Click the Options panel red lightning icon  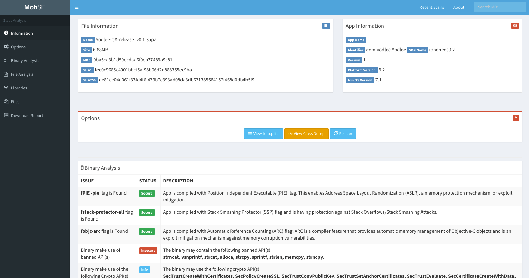point(516,118)
